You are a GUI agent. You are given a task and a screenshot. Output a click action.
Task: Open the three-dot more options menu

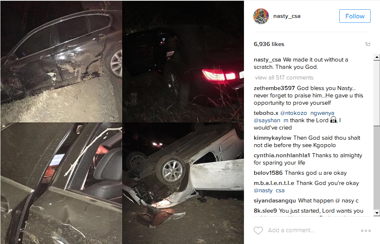click(366, 231)
